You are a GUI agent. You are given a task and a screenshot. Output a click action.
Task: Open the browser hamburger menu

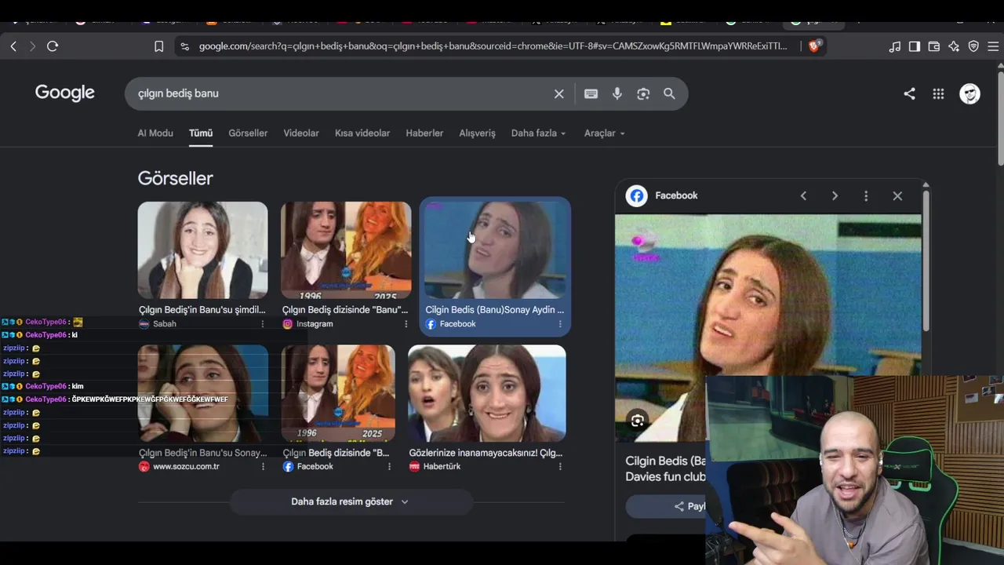993,46
